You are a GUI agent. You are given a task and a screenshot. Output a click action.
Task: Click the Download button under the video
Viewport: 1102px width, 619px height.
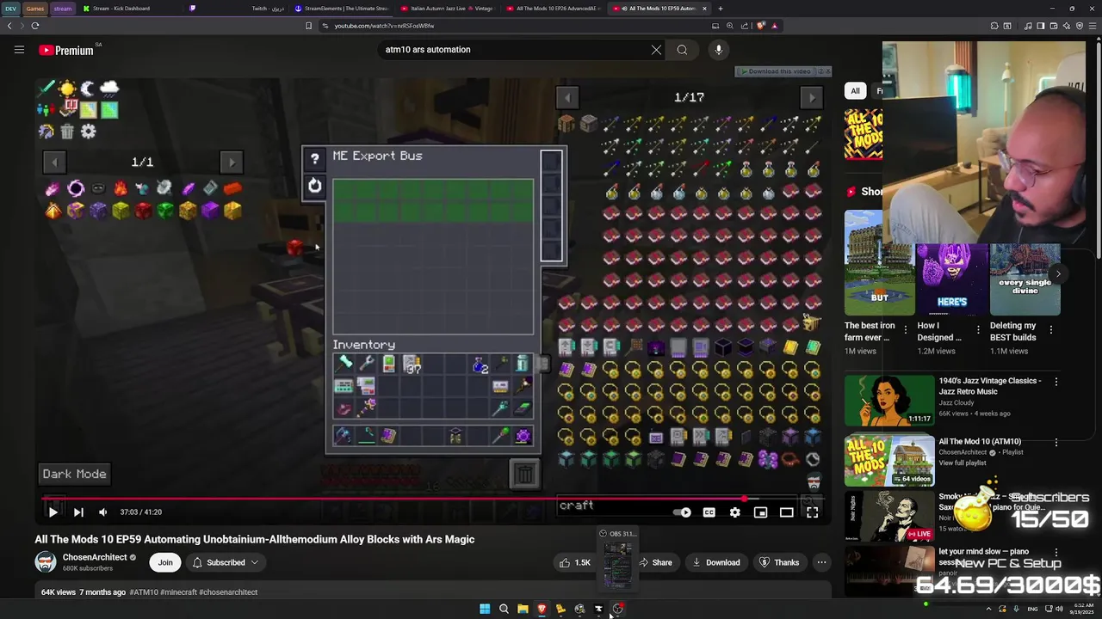click(x=715, y=562)
